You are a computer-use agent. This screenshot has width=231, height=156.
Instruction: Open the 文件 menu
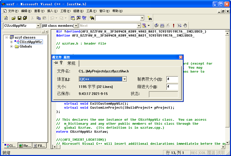point(13,11)
